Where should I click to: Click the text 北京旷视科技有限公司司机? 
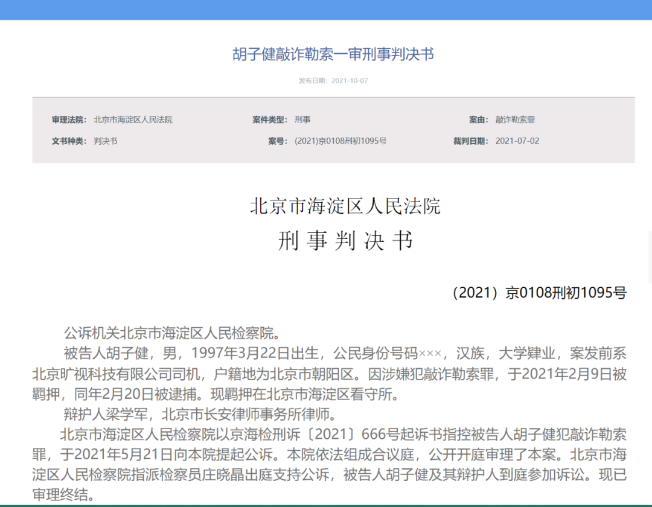pyautogui.click(x=116, y=374)
